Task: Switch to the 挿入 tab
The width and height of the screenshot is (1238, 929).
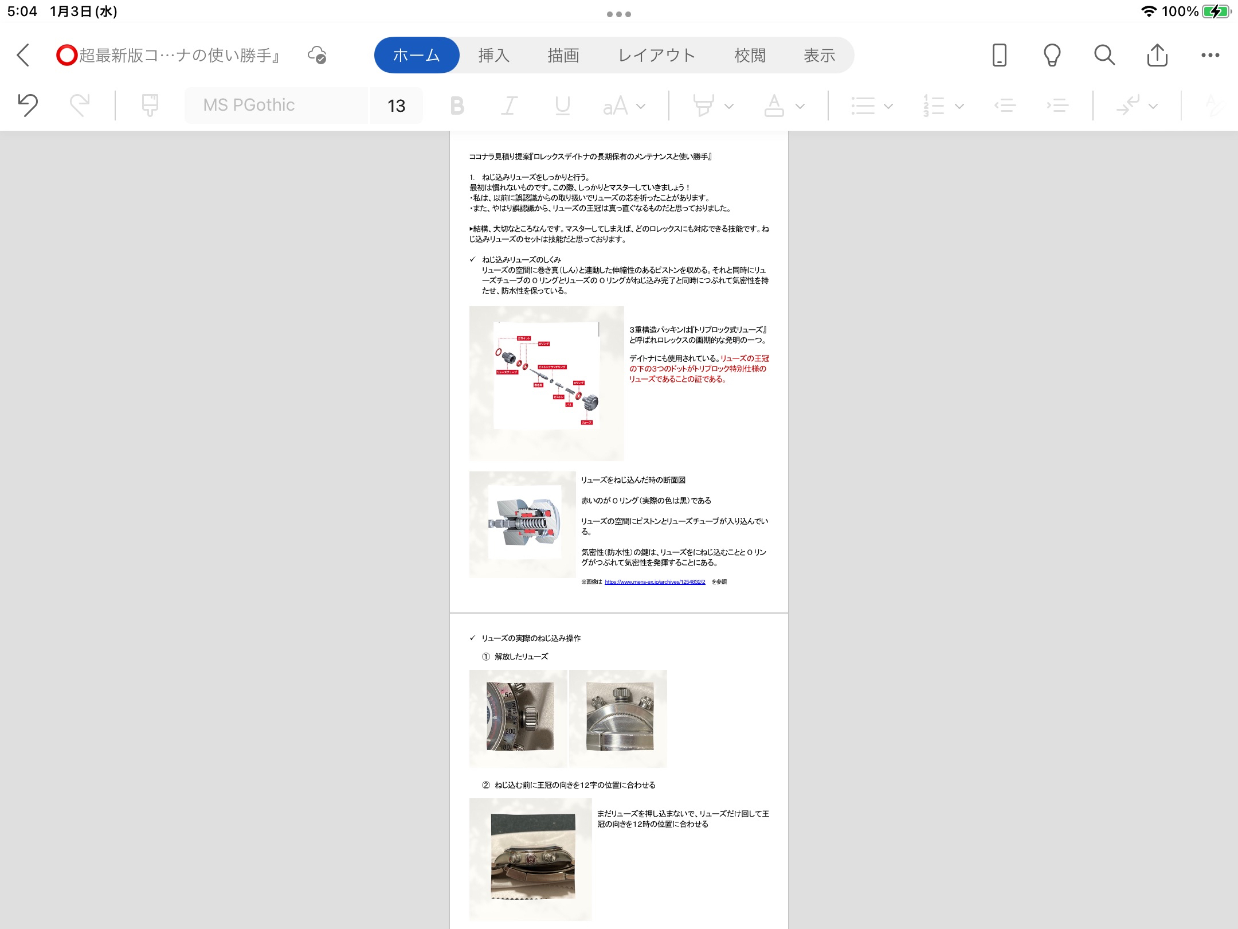Action: coord(493,55)
